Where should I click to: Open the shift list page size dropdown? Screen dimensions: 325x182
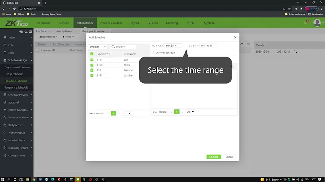coord(190,112)
